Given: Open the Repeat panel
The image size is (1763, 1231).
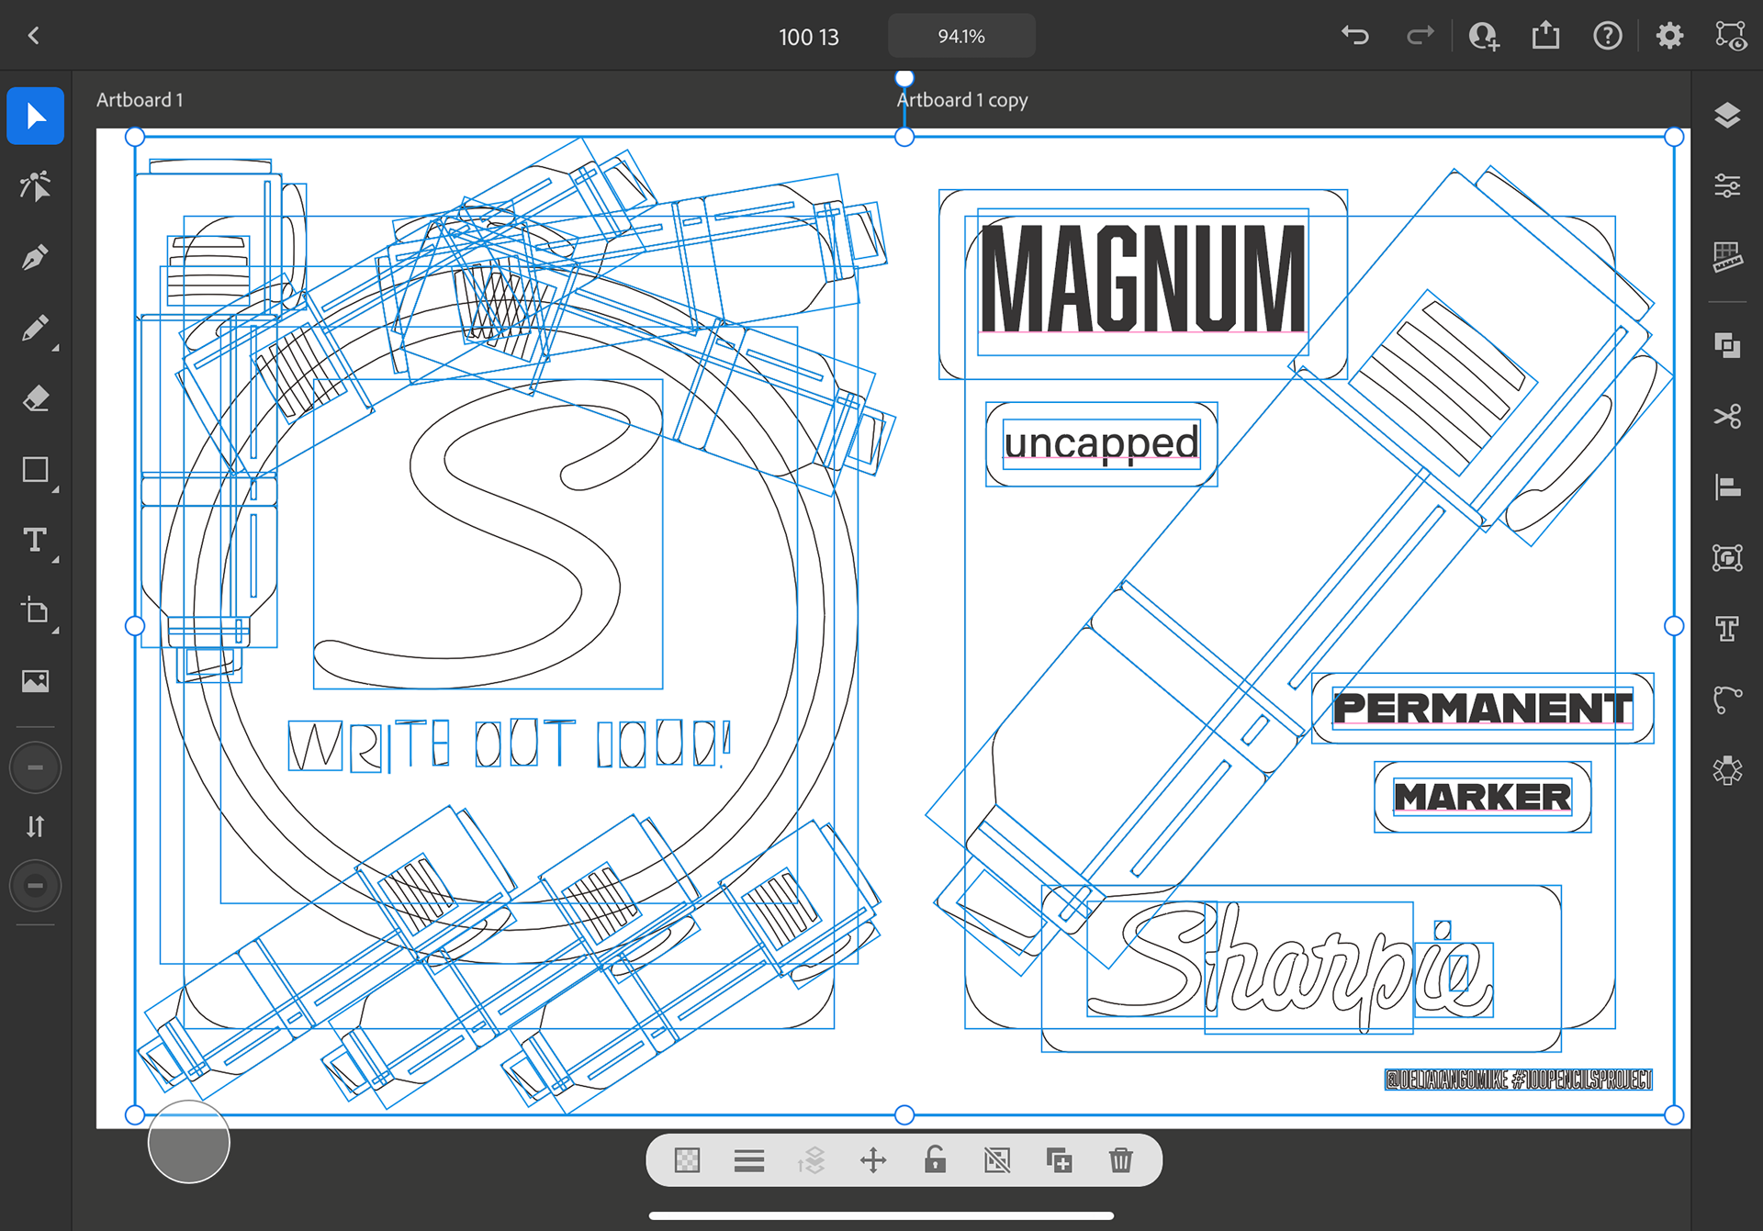Looking at the screenshot, I should (1727, 770).
